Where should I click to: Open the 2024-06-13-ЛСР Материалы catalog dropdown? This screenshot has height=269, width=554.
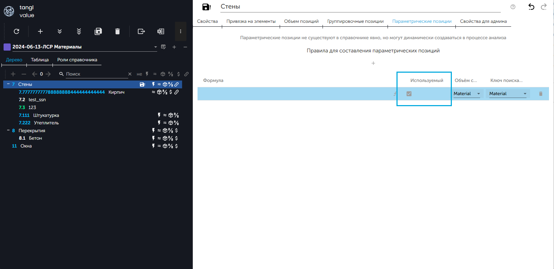tap(155, 47)
